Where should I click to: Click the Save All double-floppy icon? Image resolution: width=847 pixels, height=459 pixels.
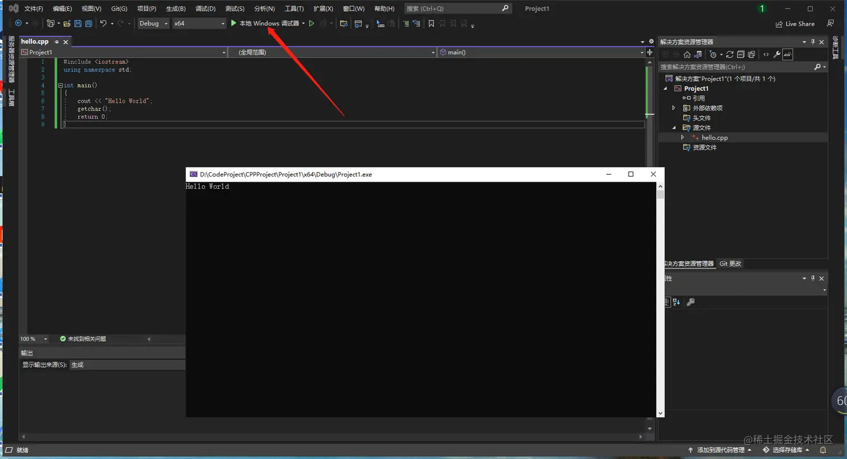point(89,24)
